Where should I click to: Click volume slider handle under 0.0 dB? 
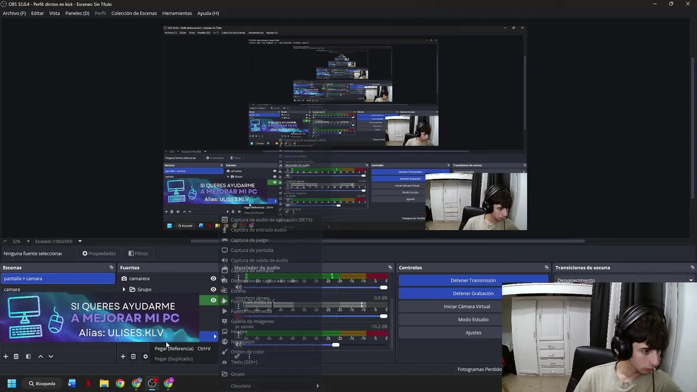click(x=383, y=316)
